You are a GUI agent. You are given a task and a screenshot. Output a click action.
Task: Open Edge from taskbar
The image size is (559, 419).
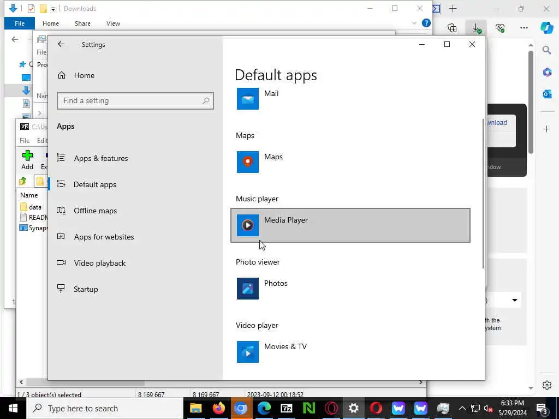(264, 408)
